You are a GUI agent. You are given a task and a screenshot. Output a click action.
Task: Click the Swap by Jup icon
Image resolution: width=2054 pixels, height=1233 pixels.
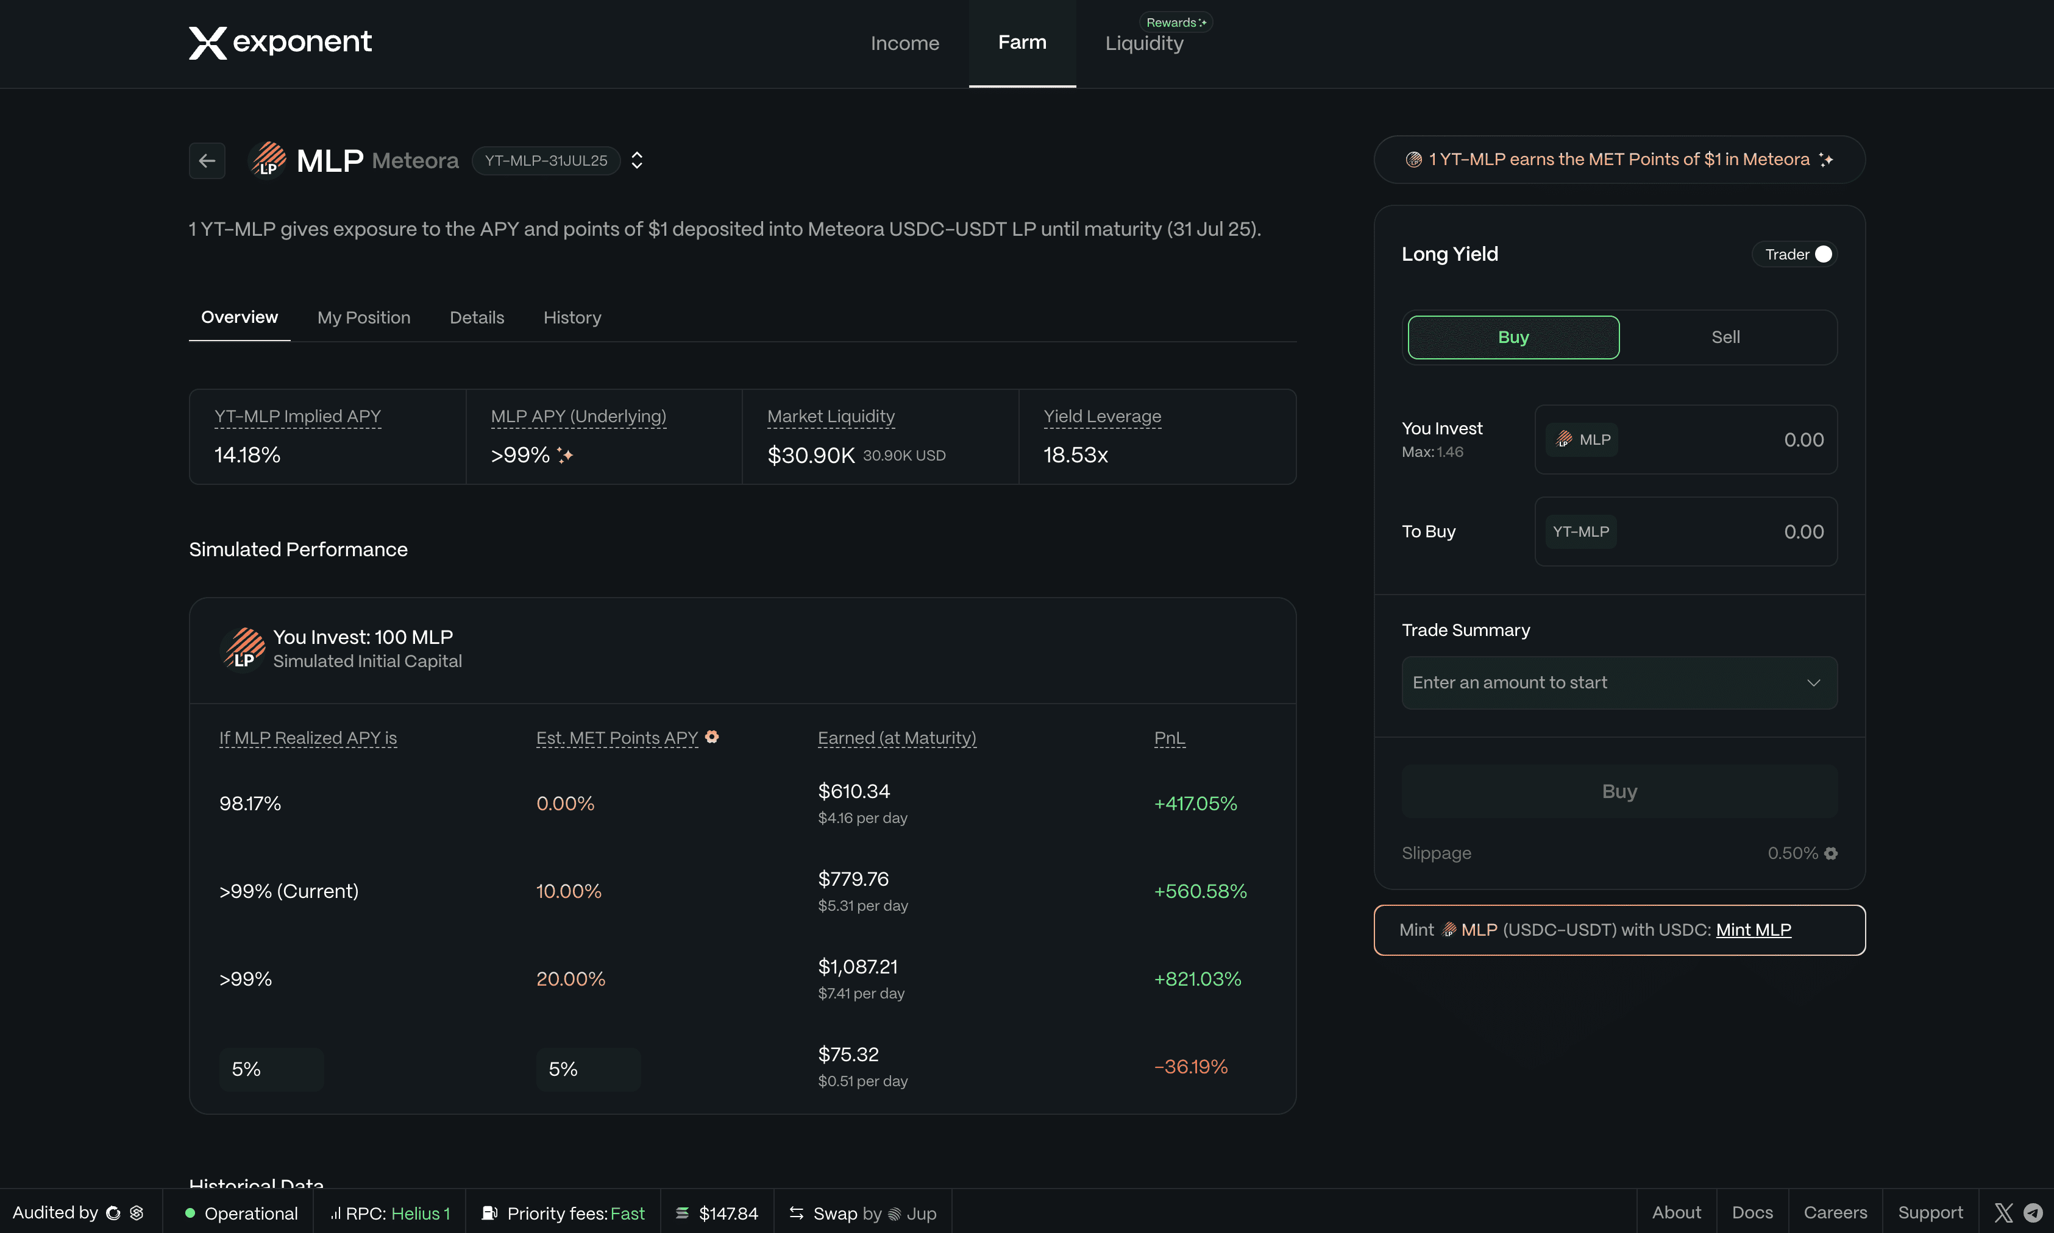[x=797, y=1213]
